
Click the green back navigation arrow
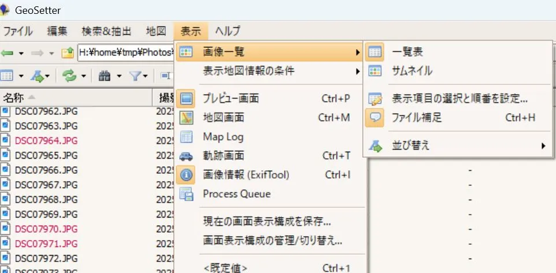[8, 53]
